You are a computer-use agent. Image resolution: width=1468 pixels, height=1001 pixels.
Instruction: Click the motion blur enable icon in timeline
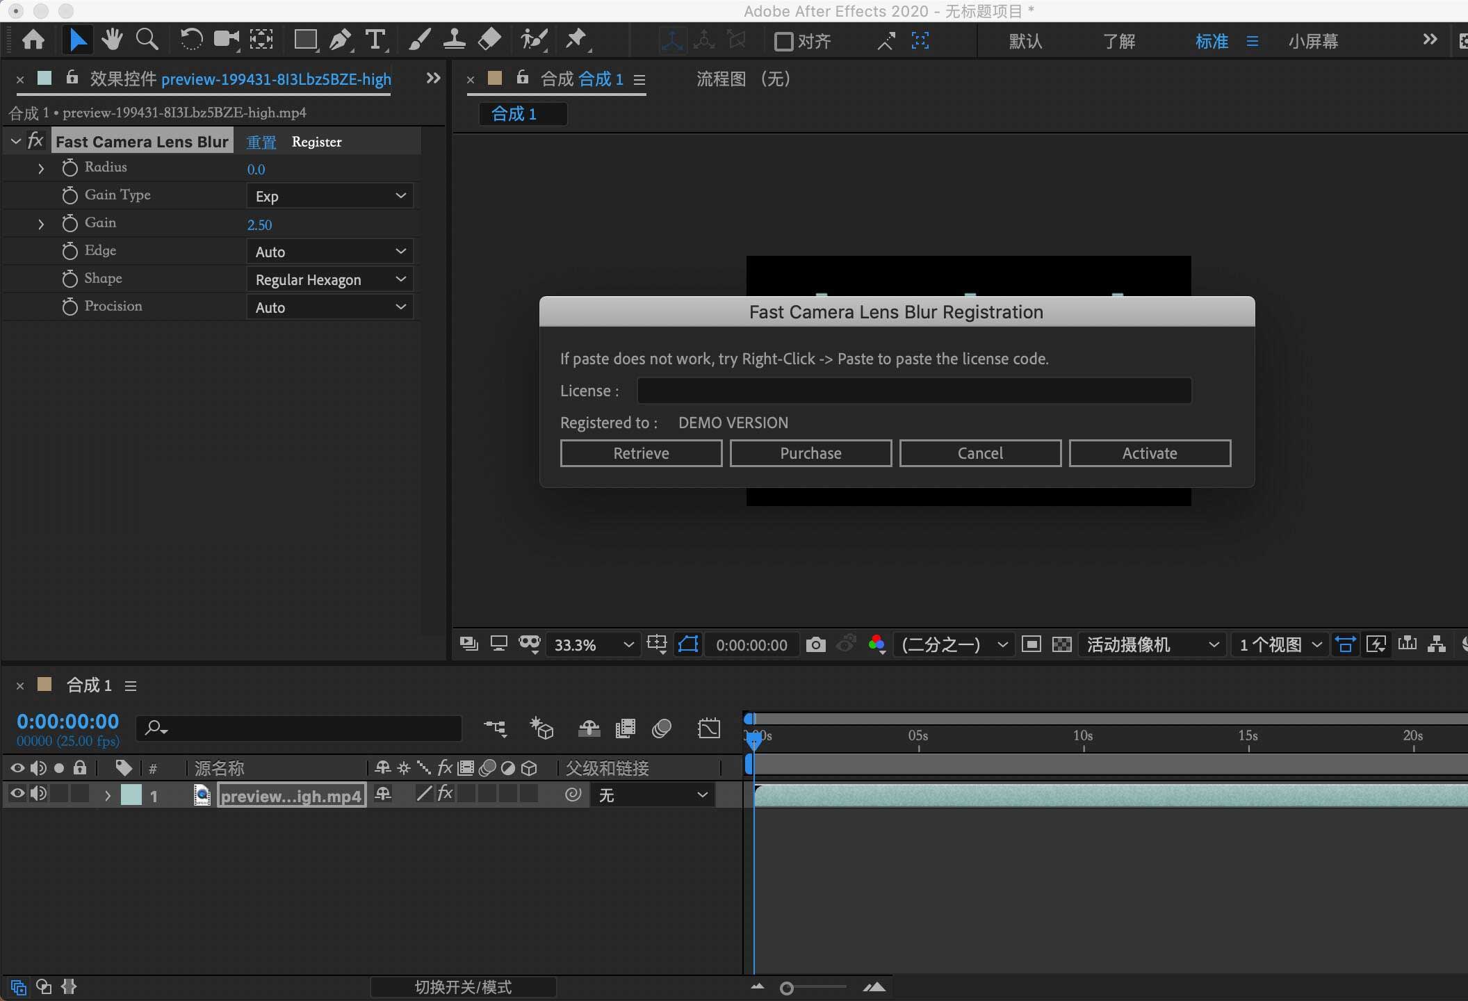click(x=661, y=728)
